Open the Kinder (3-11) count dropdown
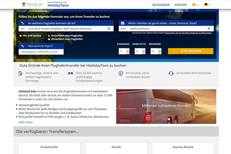The image size is (231, 154). pyautogui.click(x=140, y=51)
